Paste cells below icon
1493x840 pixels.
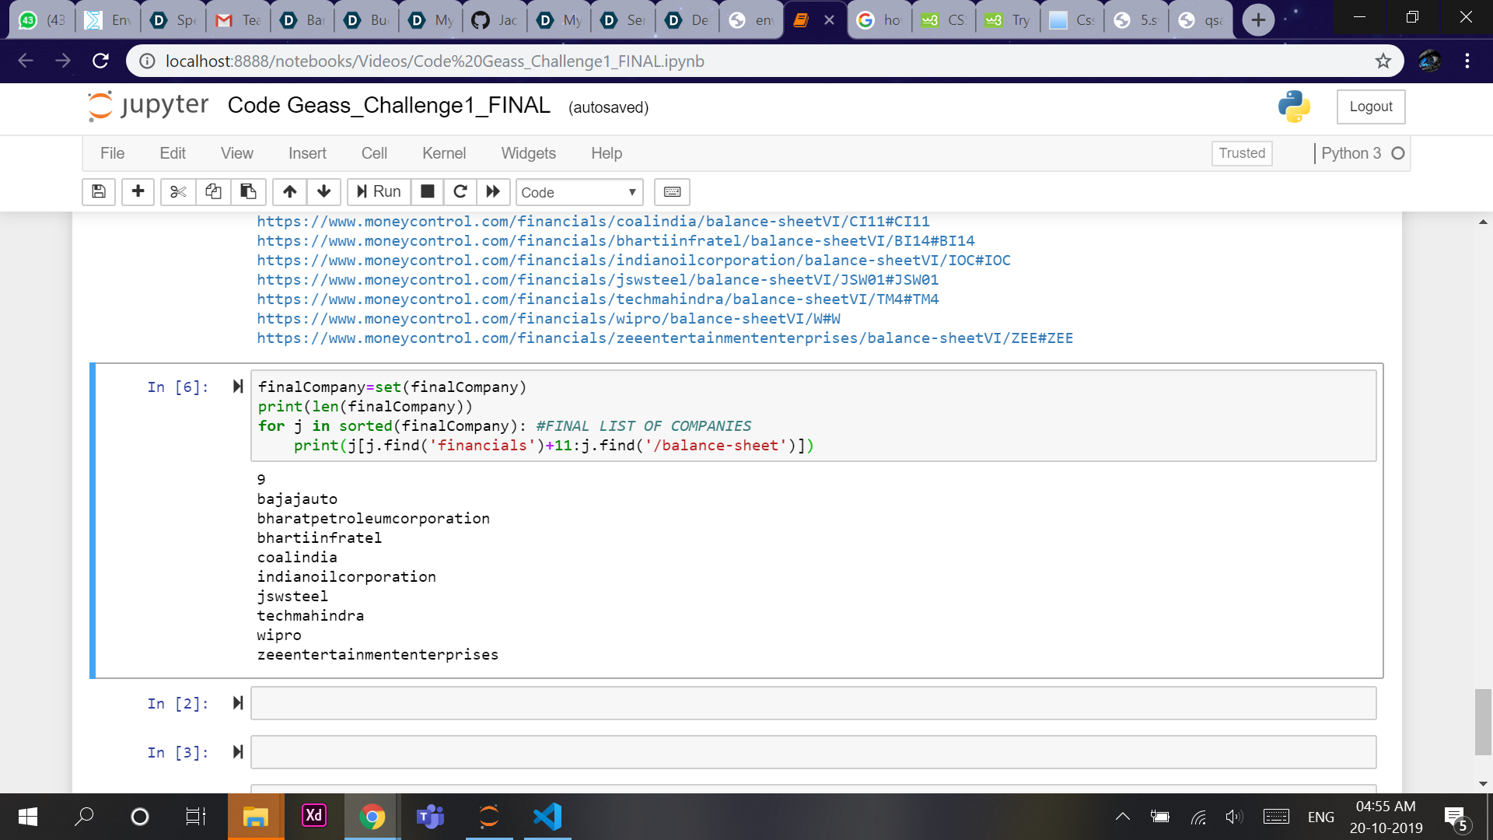pos(248,191)
